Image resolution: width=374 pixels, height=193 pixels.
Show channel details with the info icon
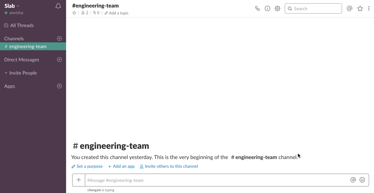pos(267,8)
